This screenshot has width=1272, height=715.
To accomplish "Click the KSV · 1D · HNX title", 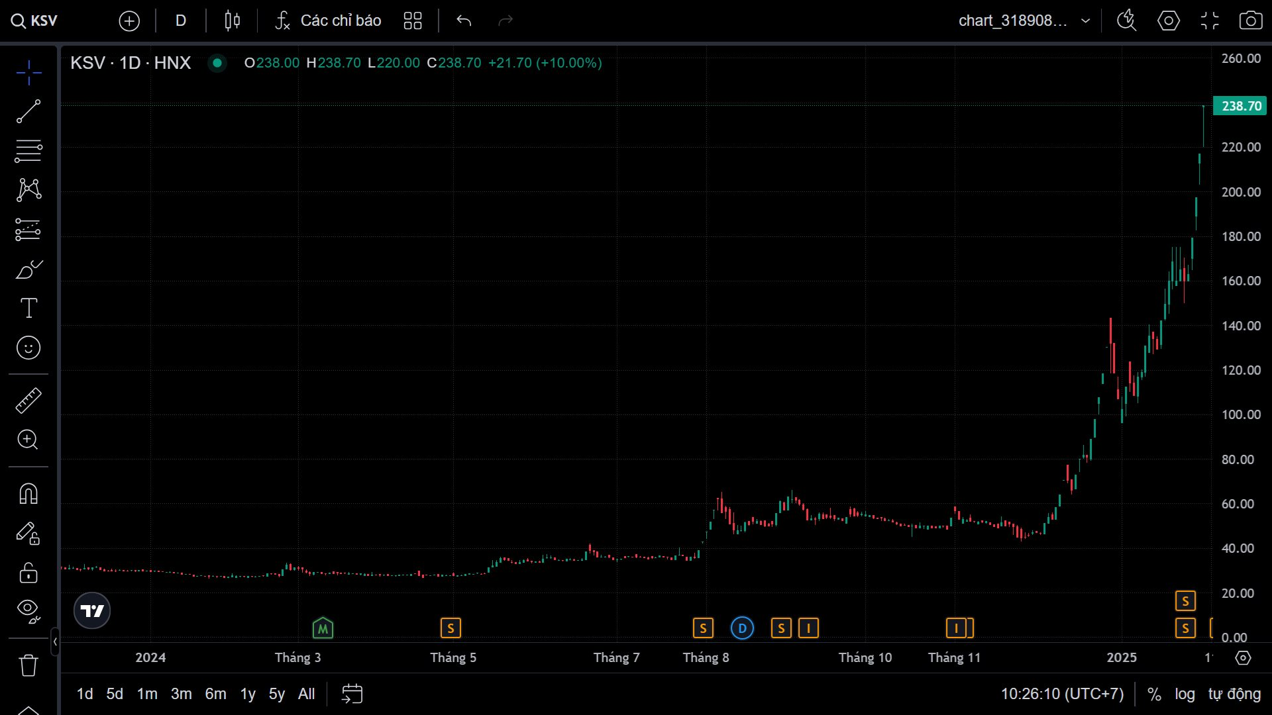I will 131,63.
